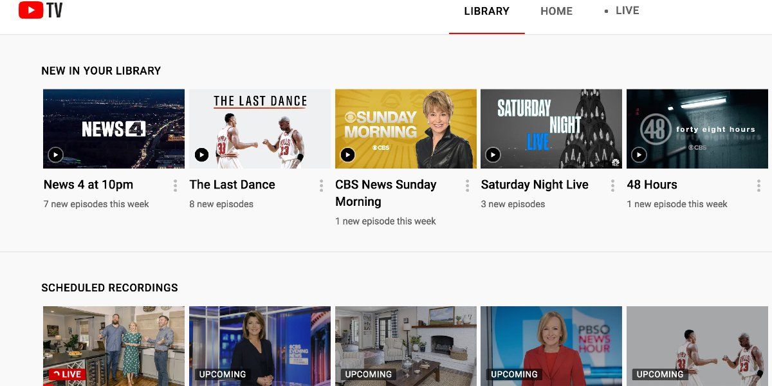Play CBS News Sunday Morning
This screenshot has width=772, height=386.
347,154
